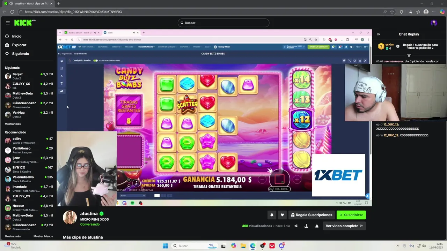Expand recommended channels with bottom Mostrar más

13,236
